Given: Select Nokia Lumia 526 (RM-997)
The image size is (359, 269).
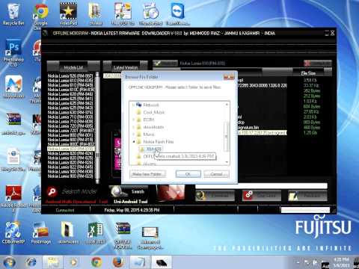Looking at the screenshot, I should tap(70, 75).
